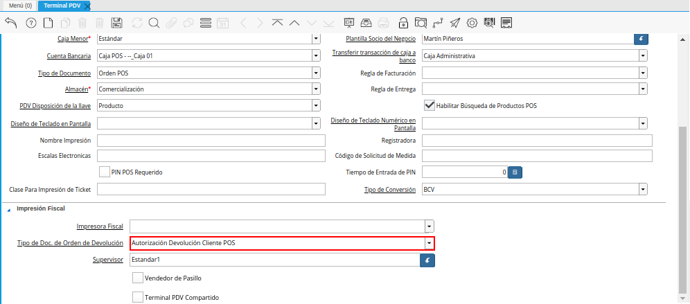Open the chat bubbles icon
Viewport: 690px width, 304px height.
click(x=188, y=23)
